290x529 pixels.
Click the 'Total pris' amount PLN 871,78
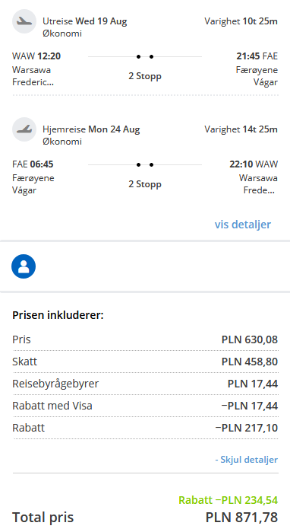241,517
